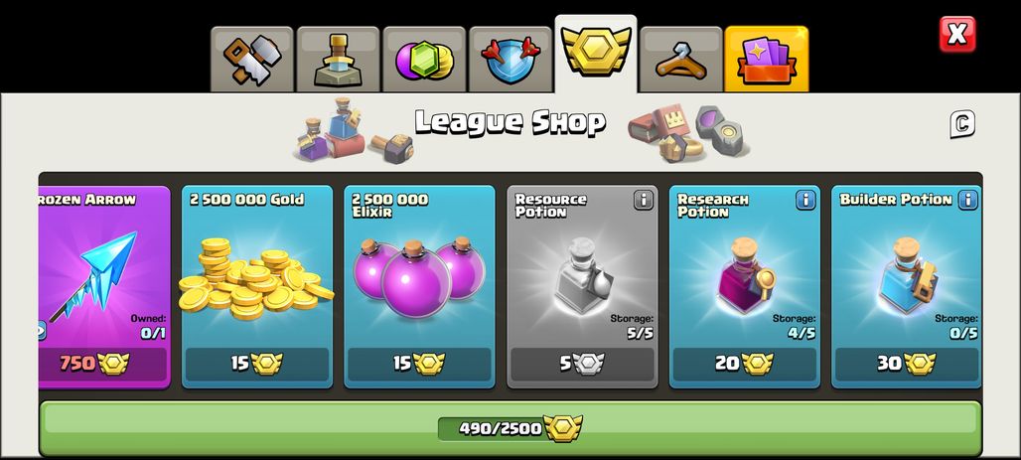1021x460 pixels.
Task: Tap Resource Potion price of 5 medals
Action: 582,364
